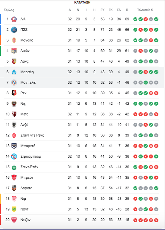Click the Lille club crest icon
This screenshot has height=230, width=165.
click(x=14, y=19)
